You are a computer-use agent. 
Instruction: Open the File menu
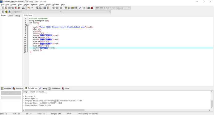[x=2, y=5]
